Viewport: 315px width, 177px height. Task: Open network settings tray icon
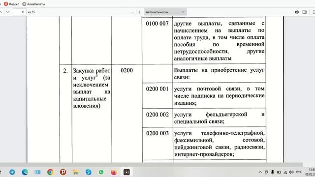pos(285,172)
